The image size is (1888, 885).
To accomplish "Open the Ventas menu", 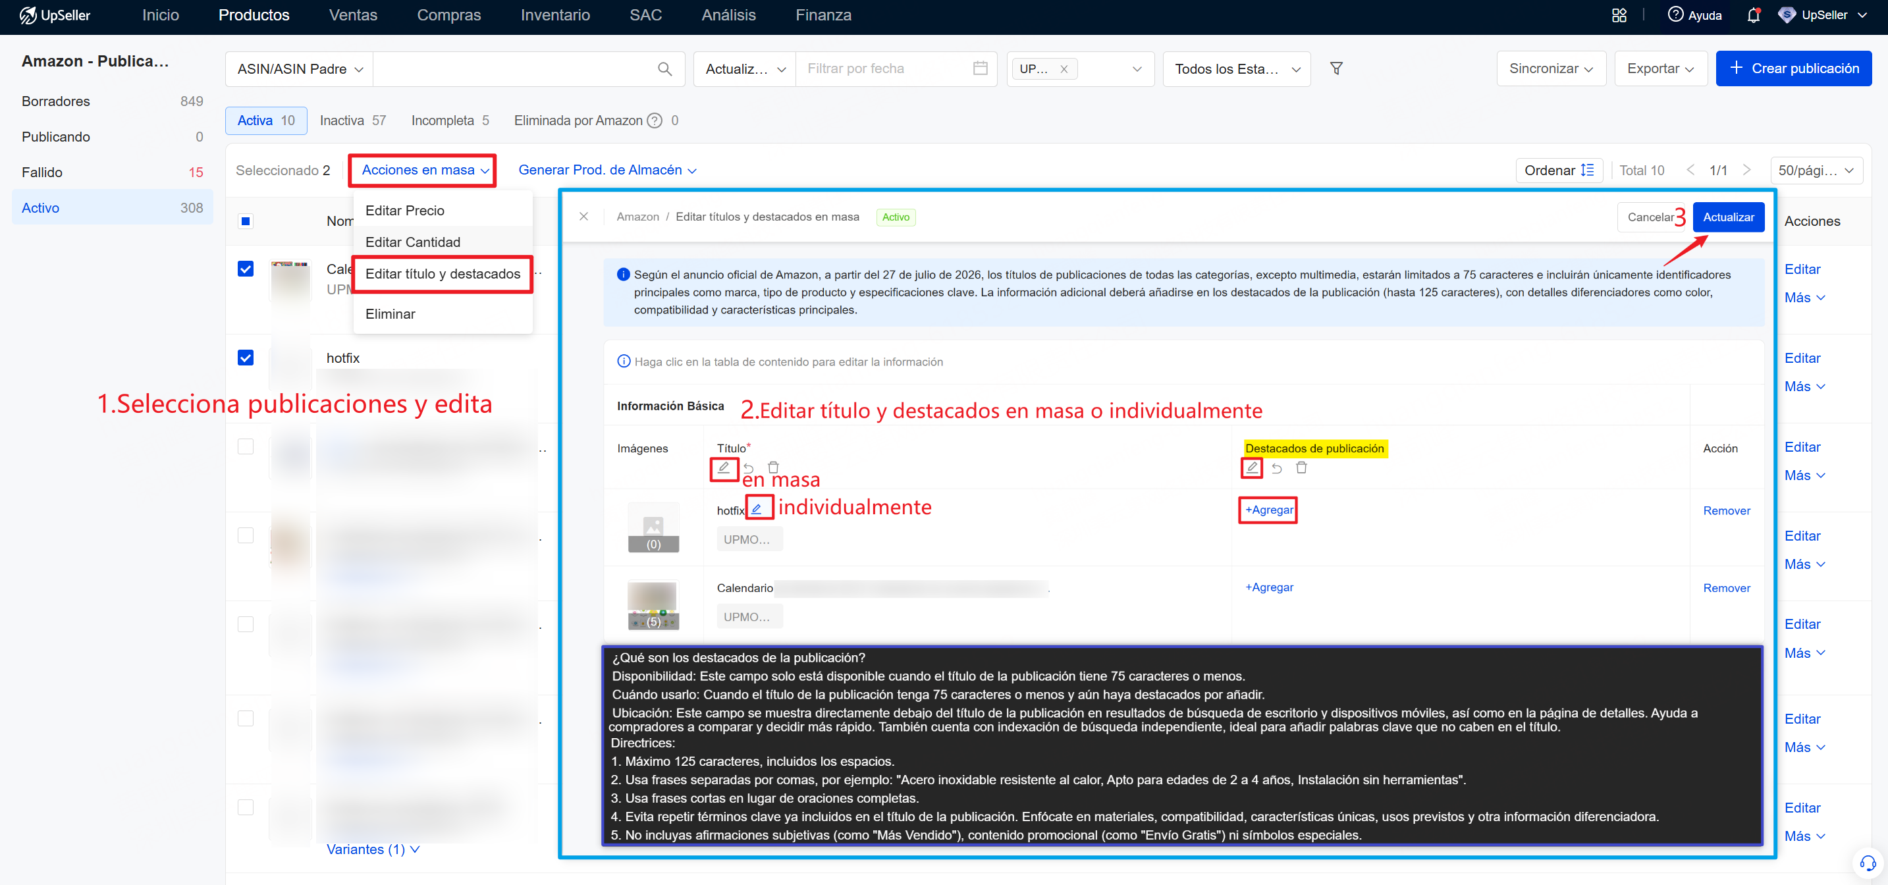I will point(352,14).
